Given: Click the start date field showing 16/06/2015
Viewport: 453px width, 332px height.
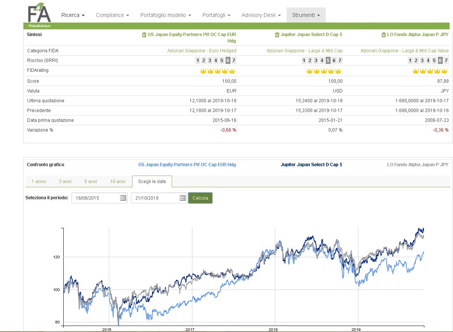Looking at the screenshot, I should 100,198.
